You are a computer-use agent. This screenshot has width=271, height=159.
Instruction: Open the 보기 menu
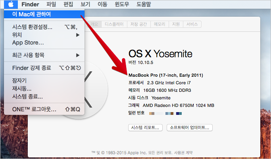(x=85, y=4)
